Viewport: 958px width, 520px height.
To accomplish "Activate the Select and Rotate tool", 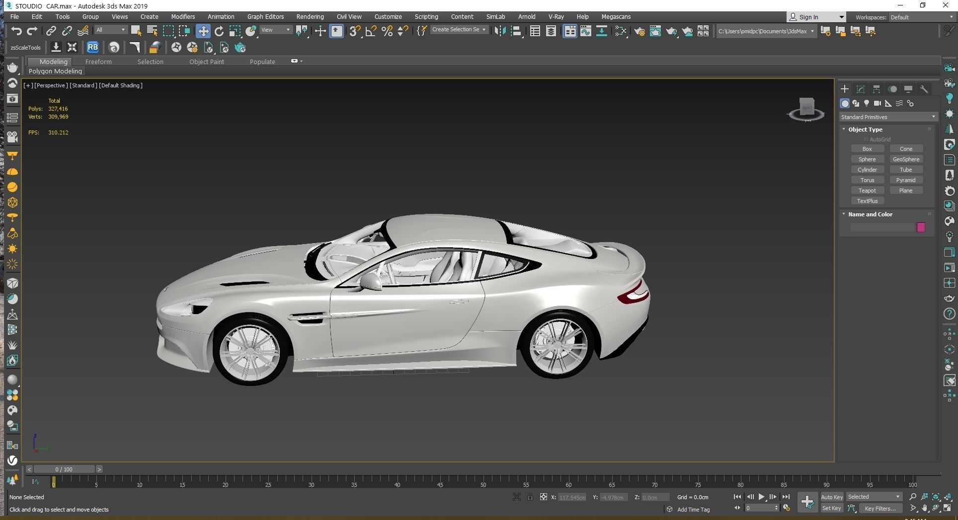I will click(219, 31).
